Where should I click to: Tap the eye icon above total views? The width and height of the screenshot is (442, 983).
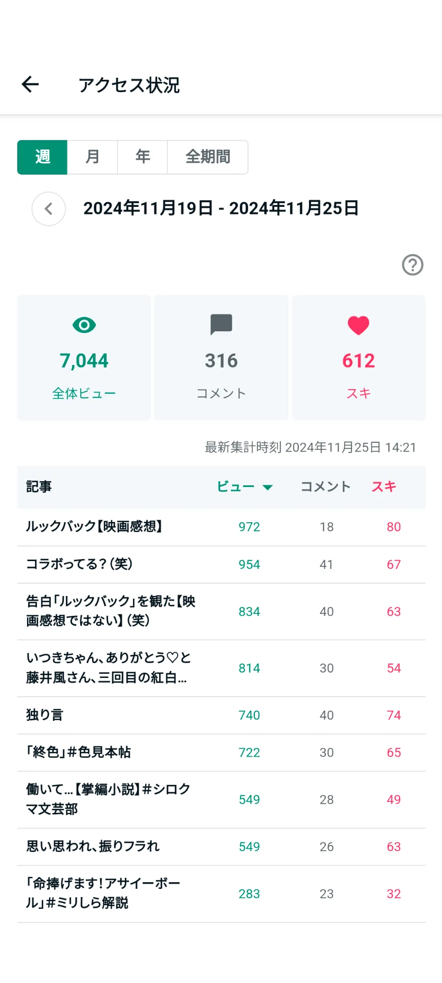[x=84, y=325]
